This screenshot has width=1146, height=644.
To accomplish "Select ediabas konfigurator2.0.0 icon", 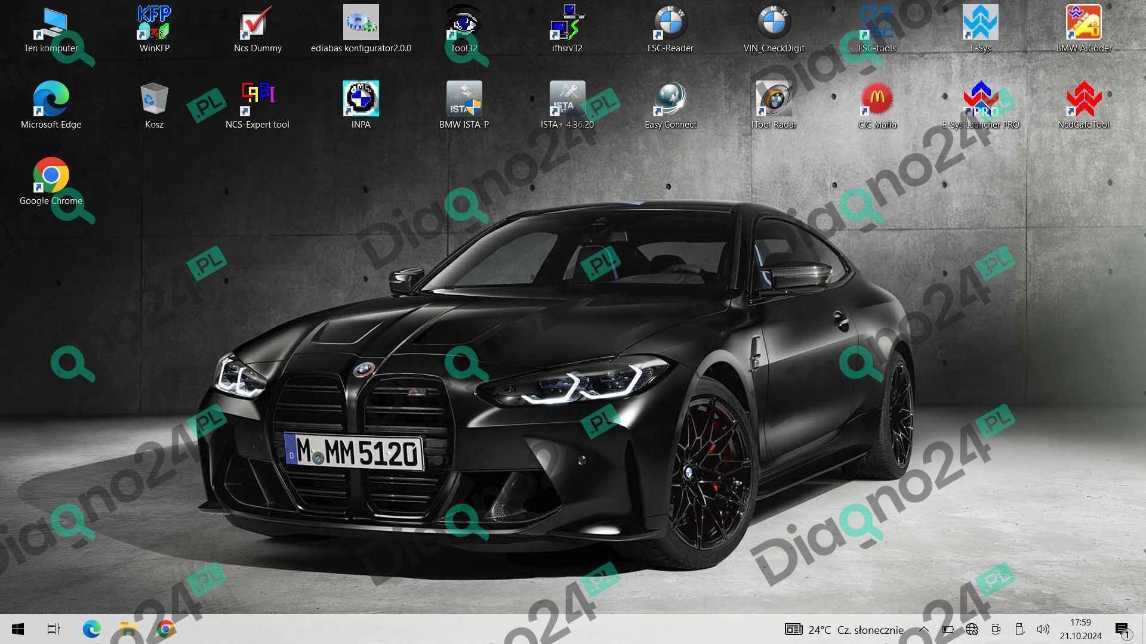I will [x=361, y=29].
